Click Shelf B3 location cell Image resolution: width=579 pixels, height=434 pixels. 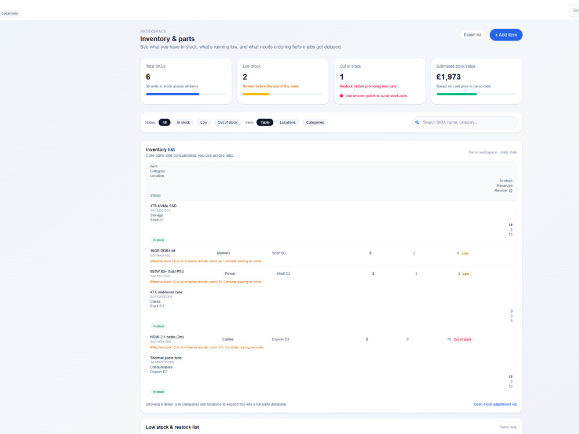279,253
